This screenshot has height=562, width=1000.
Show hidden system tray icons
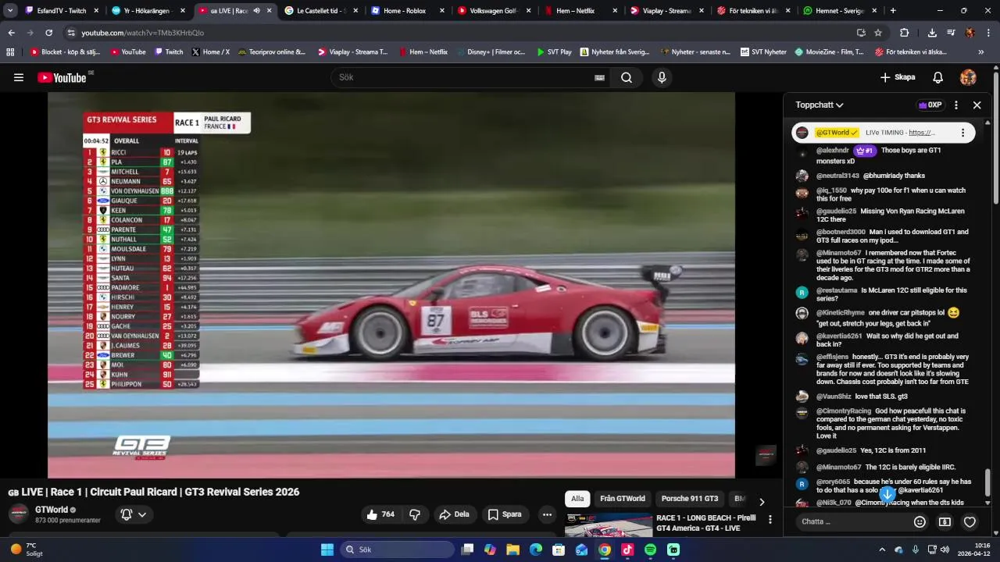click(882, 550)
